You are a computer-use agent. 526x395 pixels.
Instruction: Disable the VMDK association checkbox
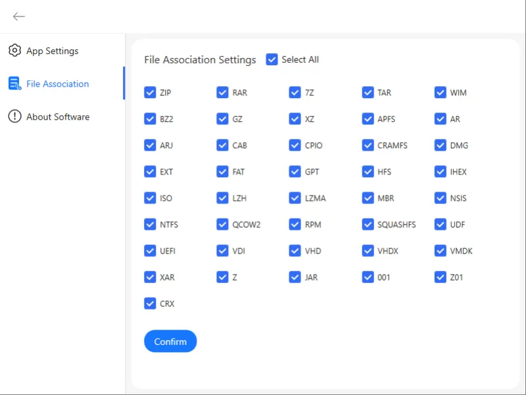tap(441, 250)
